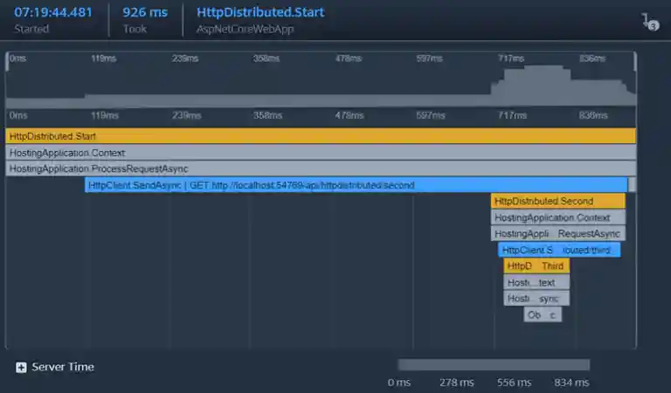Select HostingApplication.Context span under HttpDistributed.Second

click(557, 217)
